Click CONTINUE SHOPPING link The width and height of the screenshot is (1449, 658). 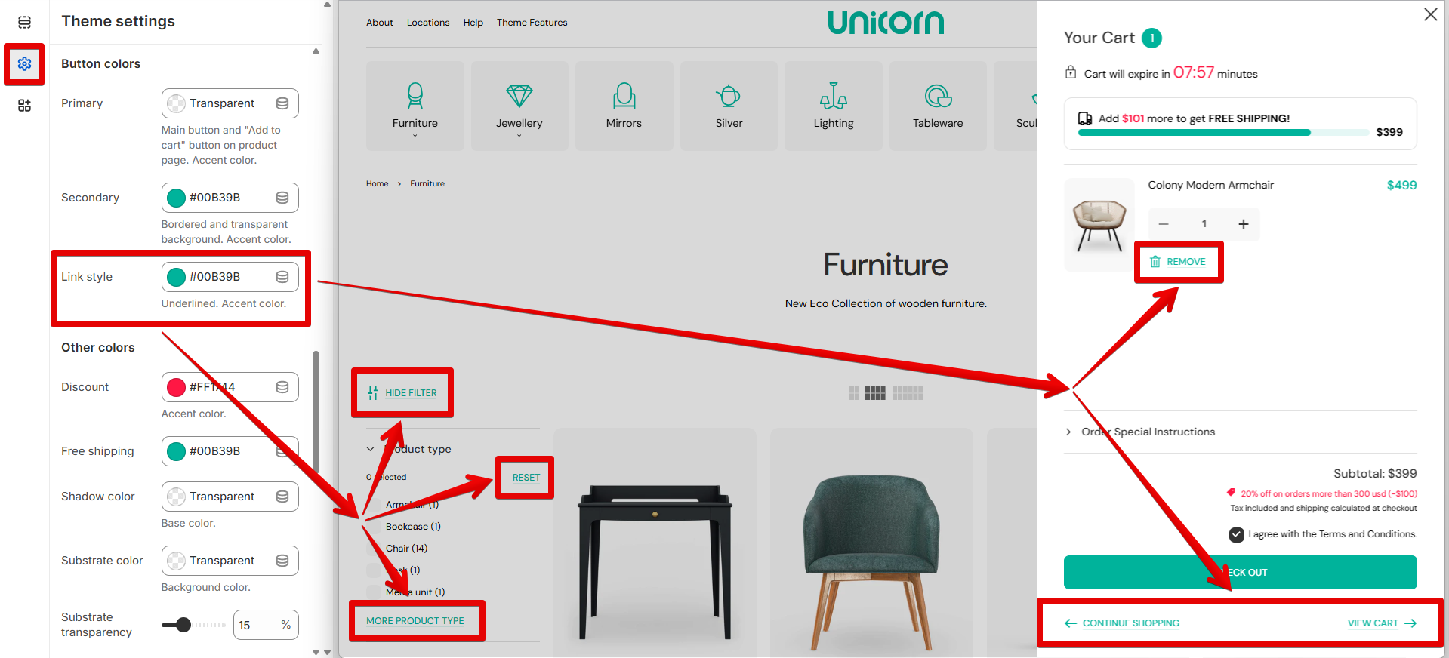[x=1122, y=623]
